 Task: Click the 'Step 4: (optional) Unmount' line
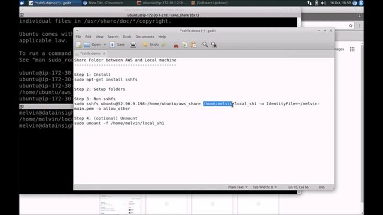tap(105, 118)
